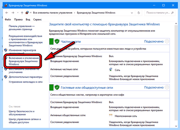
Task: Click the Неопознанная сеть text
Action: tap(126, 116)
